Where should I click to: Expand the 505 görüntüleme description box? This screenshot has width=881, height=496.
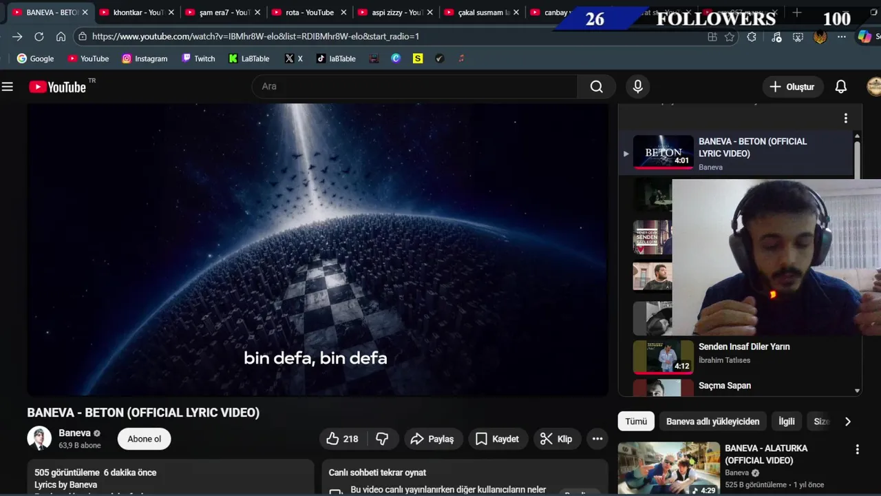[x=171, y=478]
